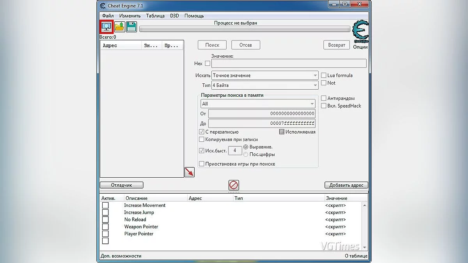The width and height of the screenshot is (468, 263).
Task: Click the scan progress bar
Action: [x=245, y=29]
